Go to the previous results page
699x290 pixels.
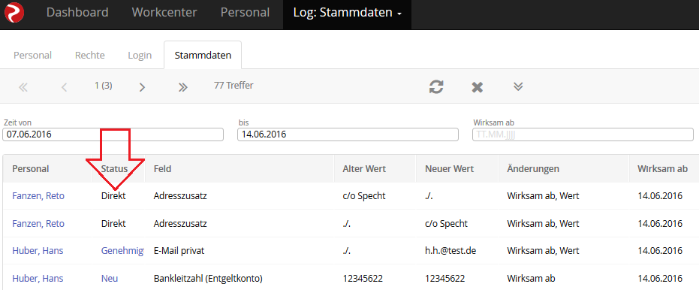pos(65,87)
